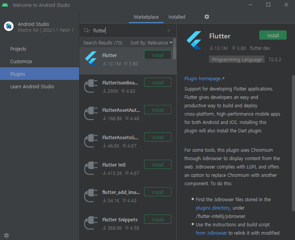Open the from JxBrowser link
Viewport: 295px width, 240px height.
pyautogui.click(x=211, y=233)
